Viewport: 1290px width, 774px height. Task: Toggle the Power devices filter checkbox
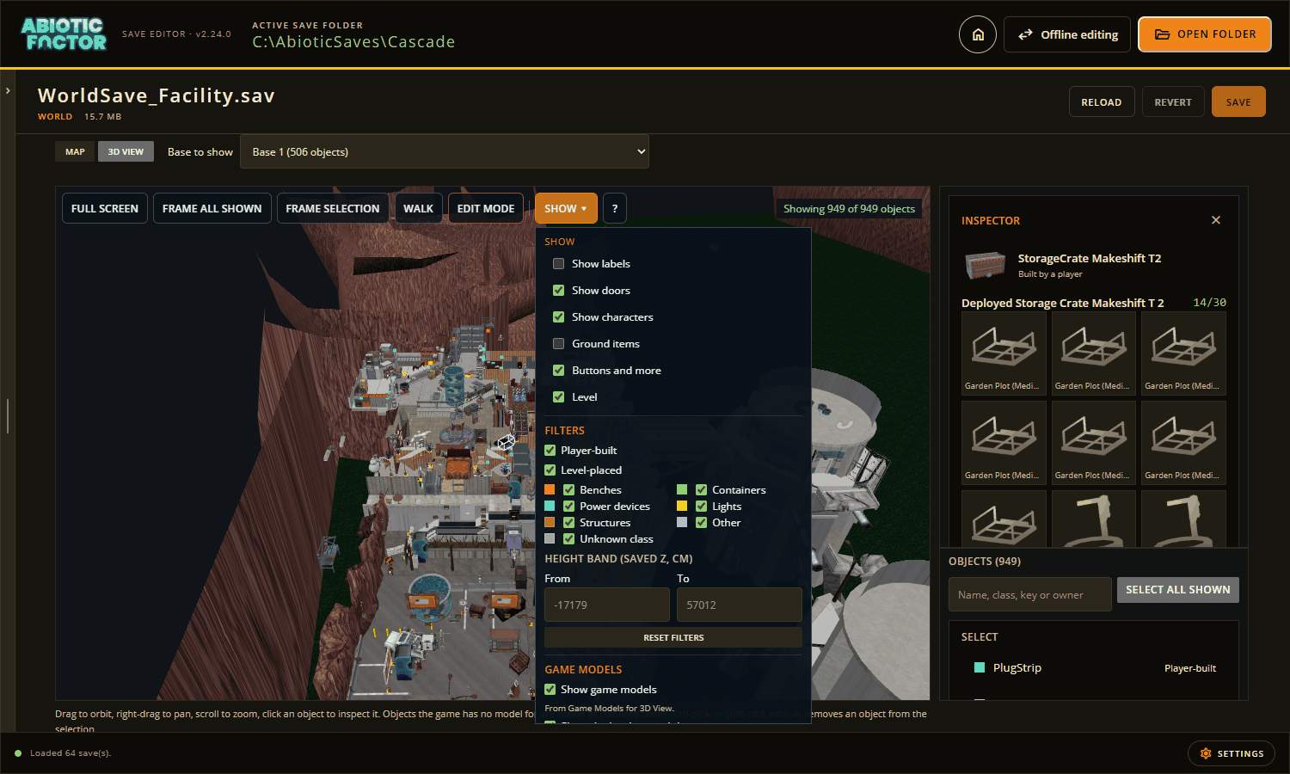click(x=569, y=507)
